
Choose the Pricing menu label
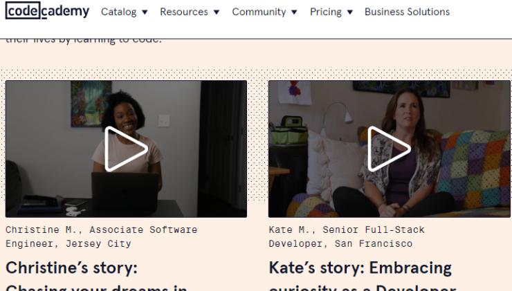(326, 12)
